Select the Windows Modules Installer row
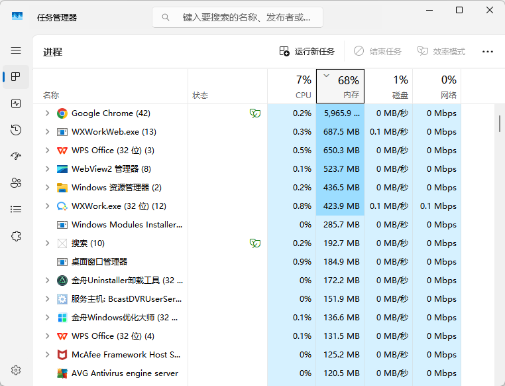 click(x=247, y=225)
